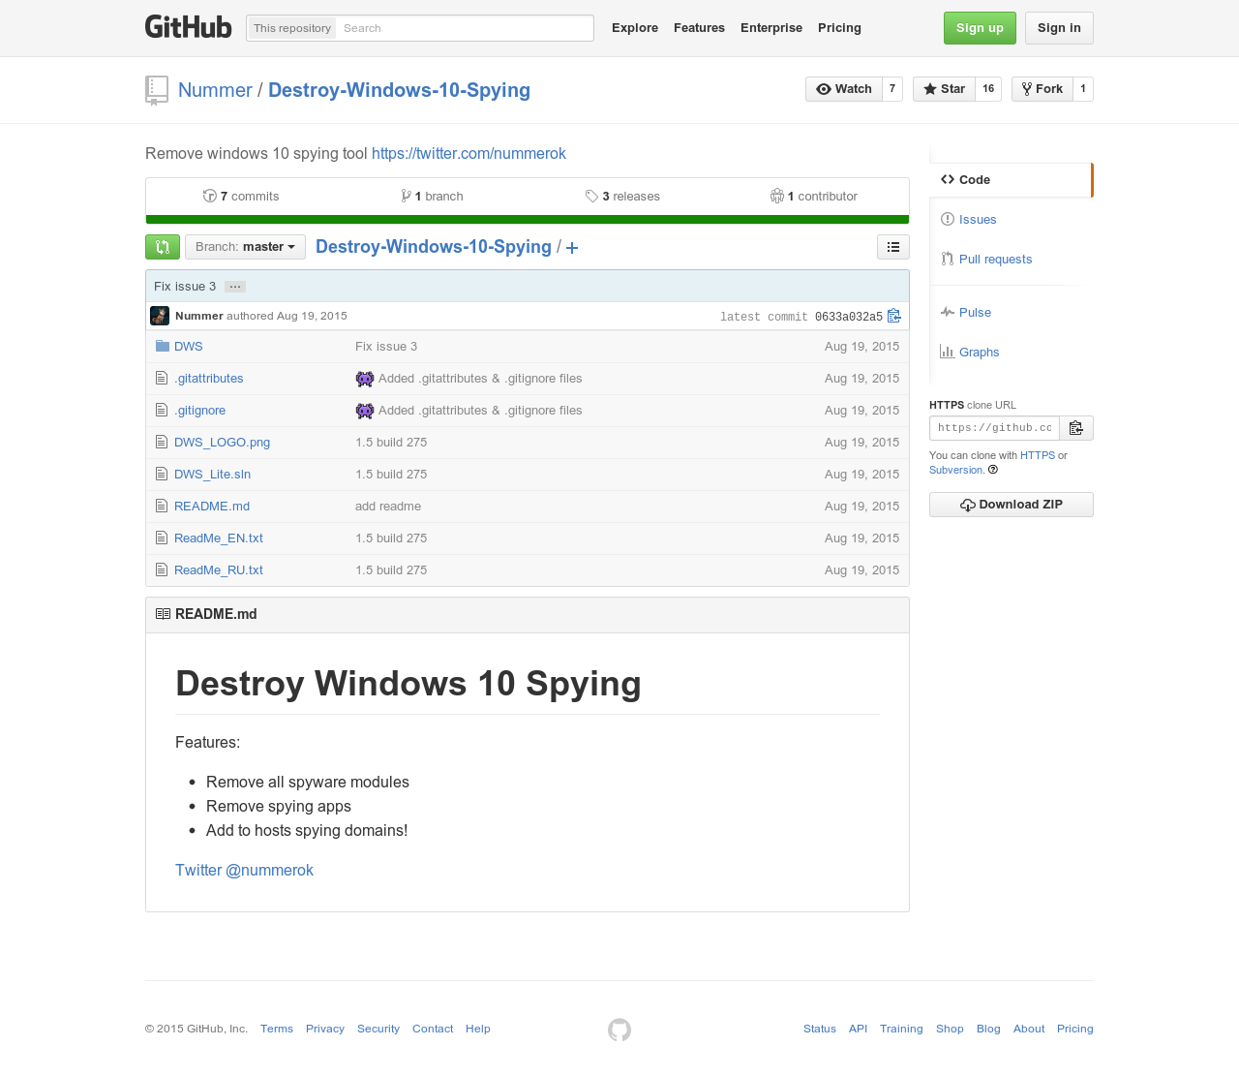Screen dimensions: 1239x1077
Task: Click the Download ZIP button
Action: point(1012,505)
